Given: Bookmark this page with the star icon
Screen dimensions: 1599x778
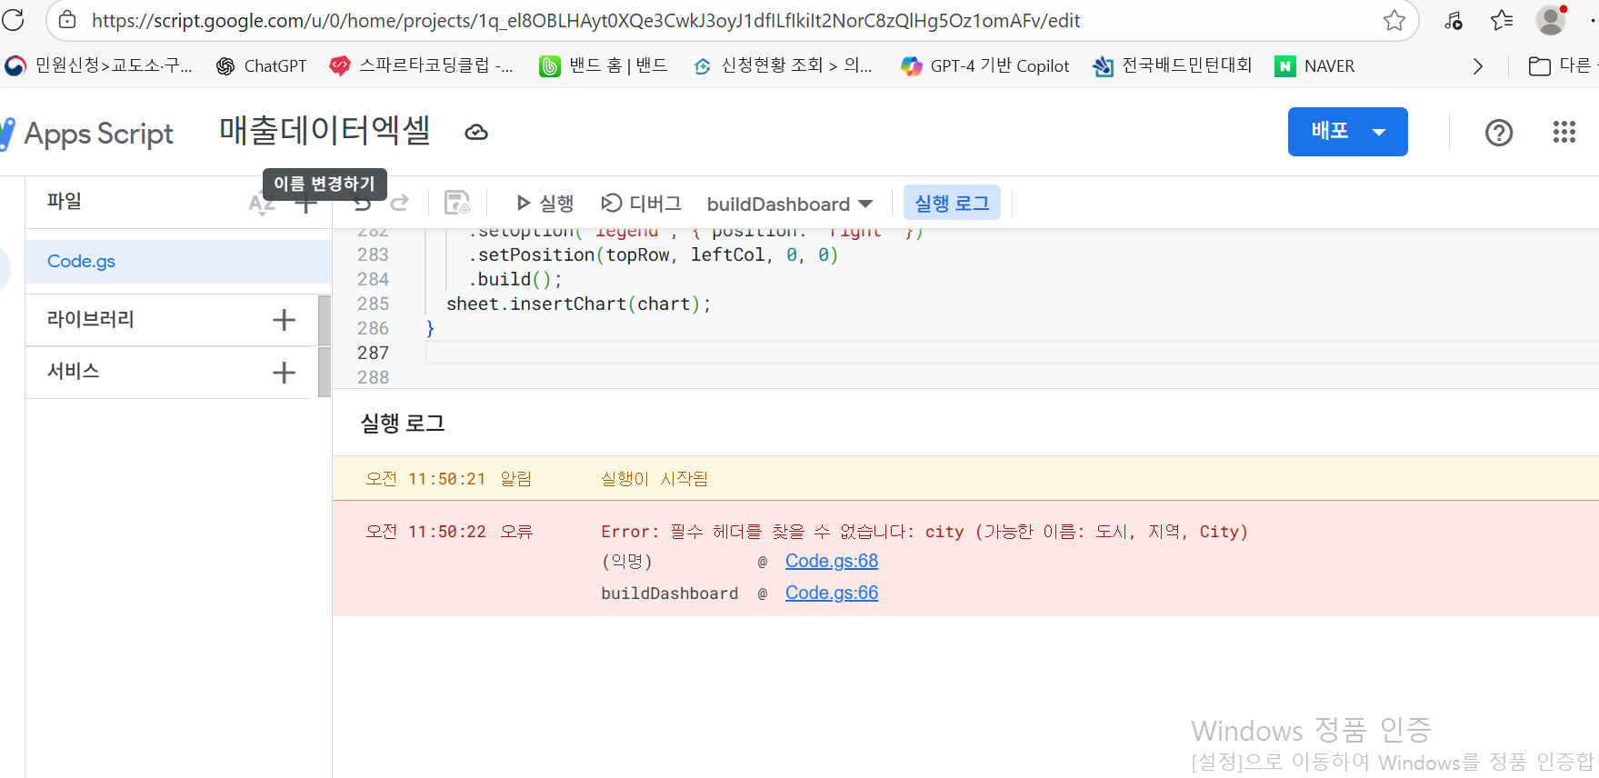Looking at the screenshot, I should tap(1394, 20).
